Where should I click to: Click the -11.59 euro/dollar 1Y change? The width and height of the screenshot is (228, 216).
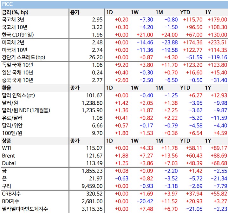point(219,118)
